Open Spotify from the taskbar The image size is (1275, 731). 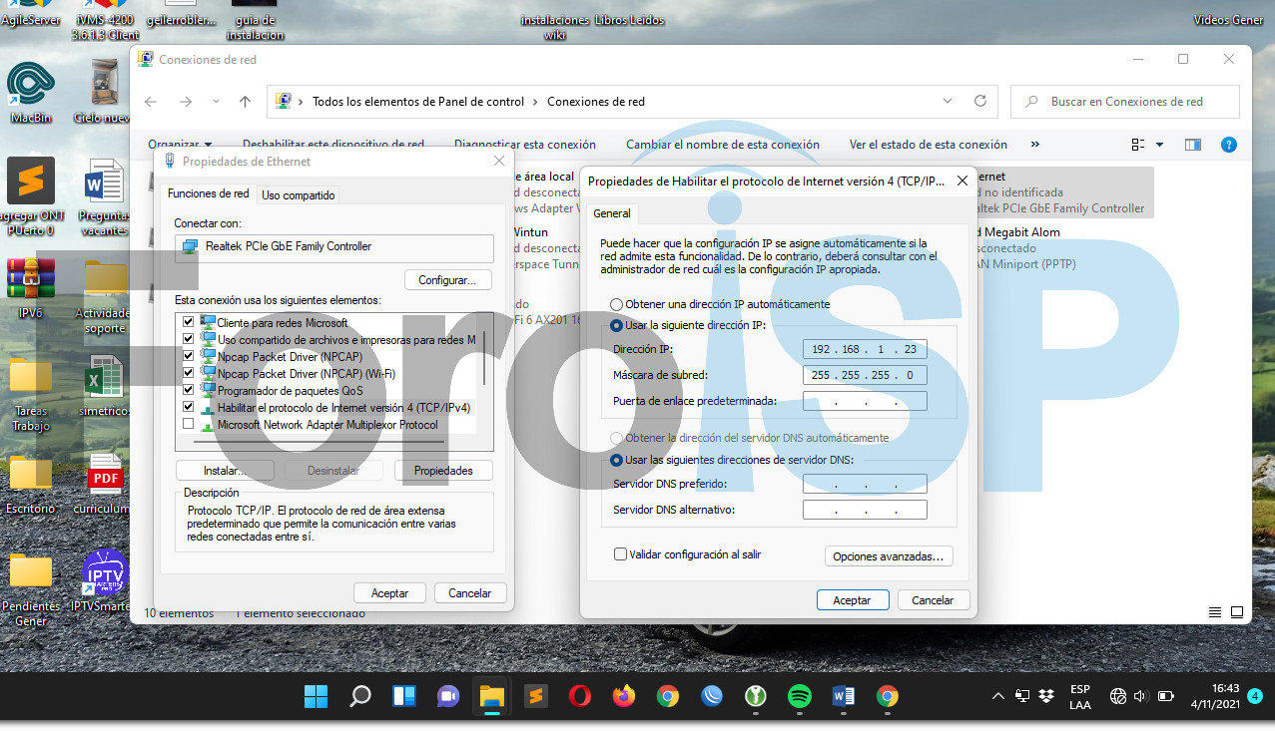pos(799,696)
